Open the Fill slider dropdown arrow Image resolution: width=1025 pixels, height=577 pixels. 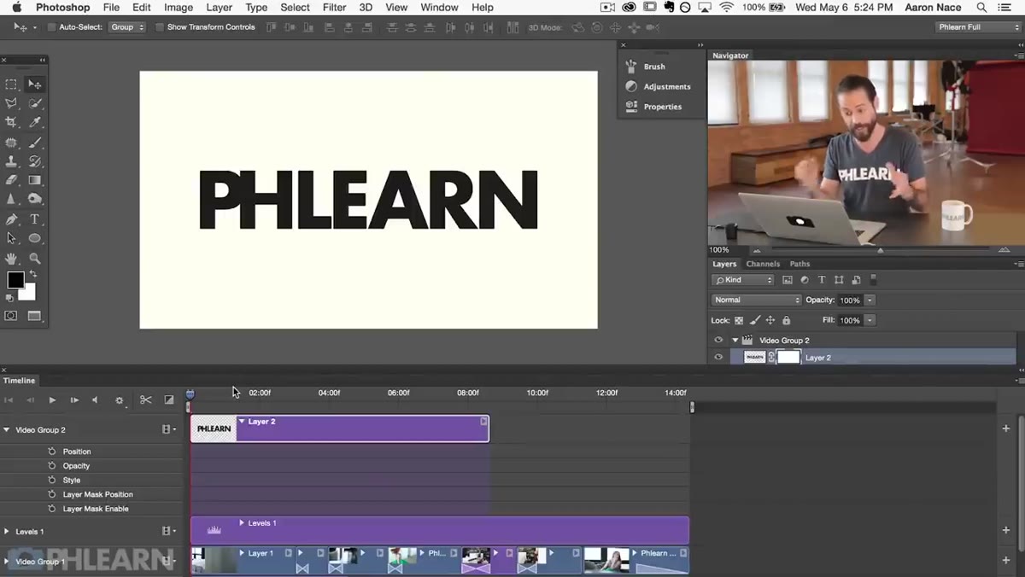click(870, 320)
